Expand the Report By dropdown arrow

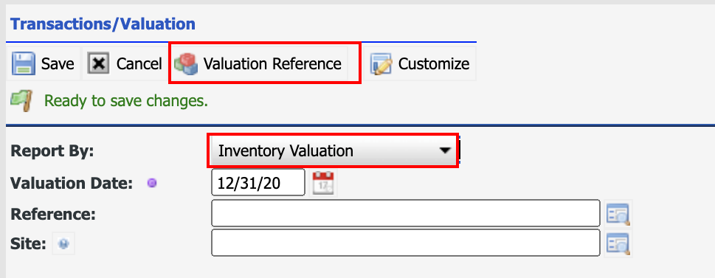(x=445, y=151)
